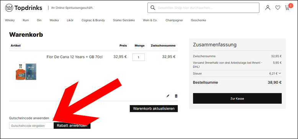Open the Wodka category
Screen dimensions: 298x139
pyautogui.click(x=54, y=20)
